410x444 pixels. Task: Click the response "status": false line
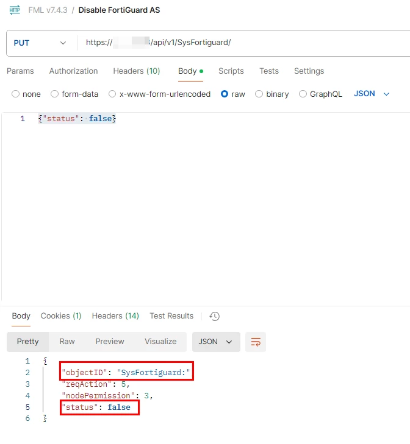[96, 407]
